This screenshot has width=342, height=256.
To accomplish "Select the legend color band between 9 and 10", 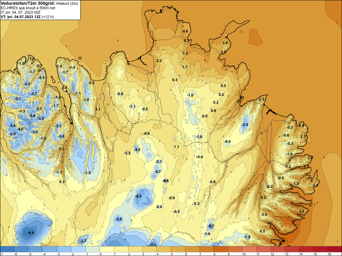I will tap(235, 249).
